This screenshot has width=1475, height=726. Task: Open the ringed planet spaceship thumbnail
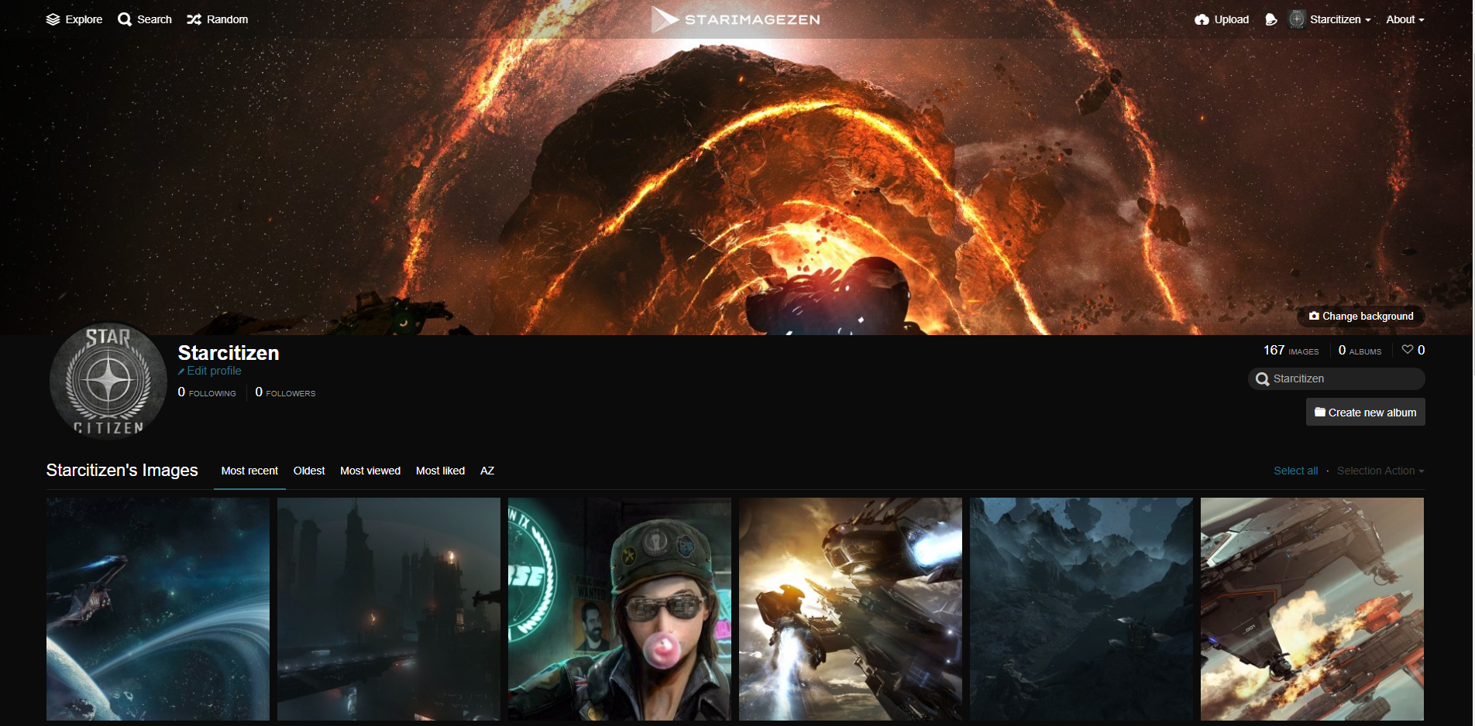point(158,609)
